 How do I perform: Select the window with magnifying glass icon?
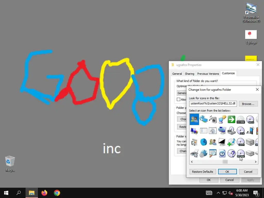(x=213, y=153)
